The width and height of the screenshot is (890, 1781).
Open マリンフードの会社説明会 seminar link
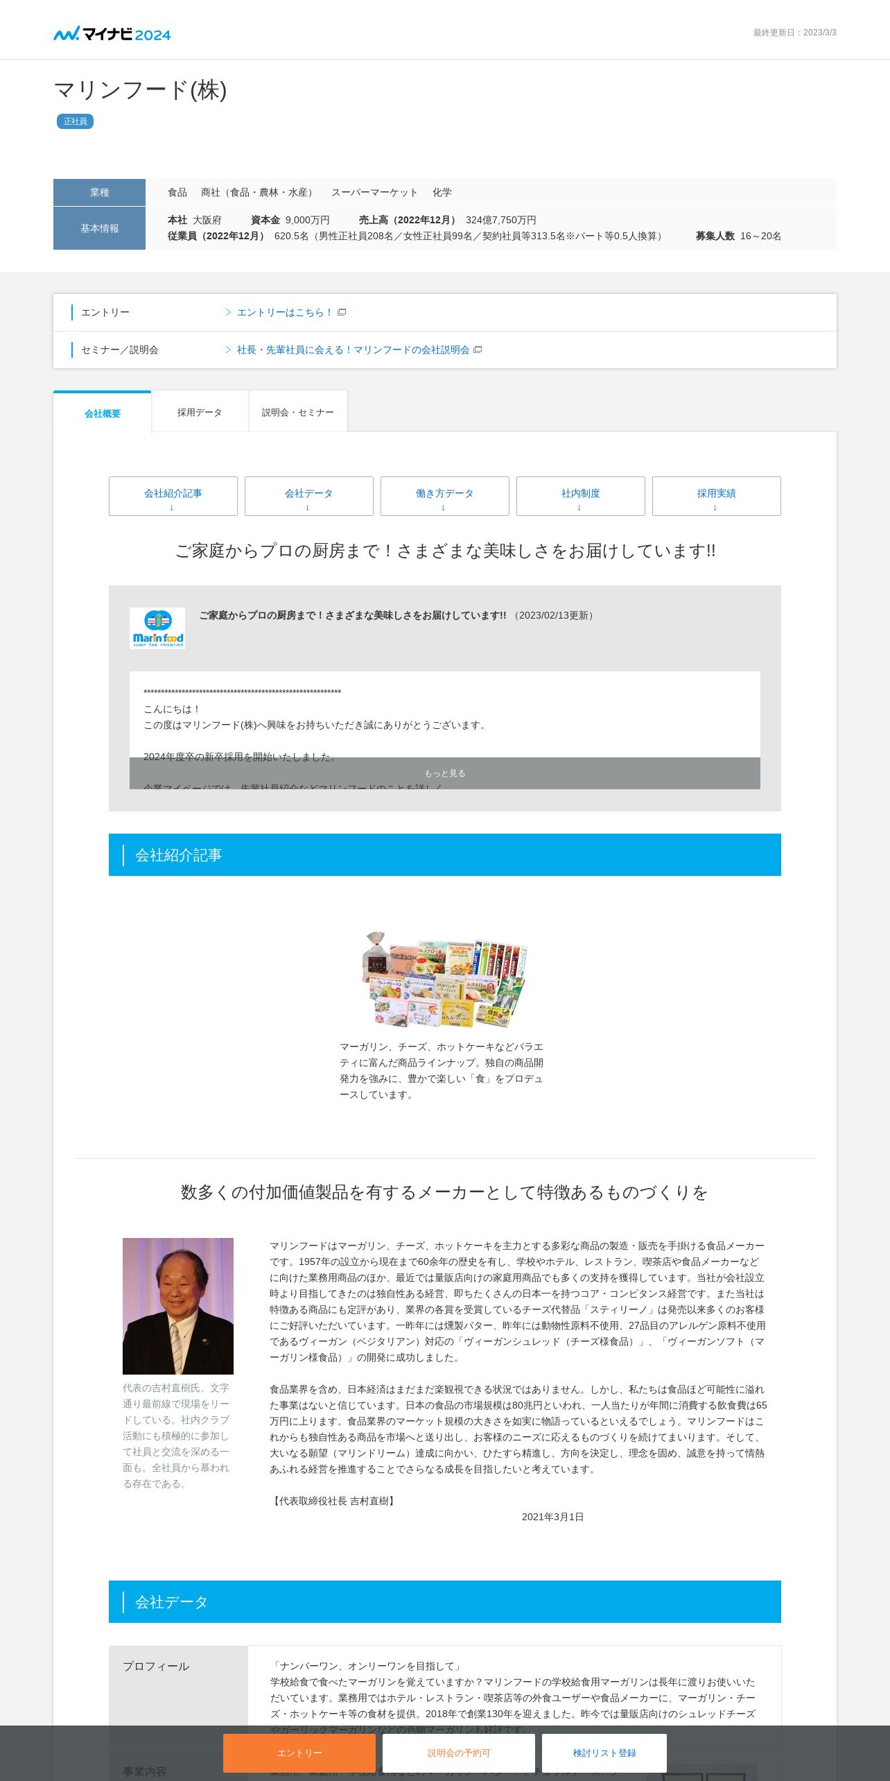(353, 350)
